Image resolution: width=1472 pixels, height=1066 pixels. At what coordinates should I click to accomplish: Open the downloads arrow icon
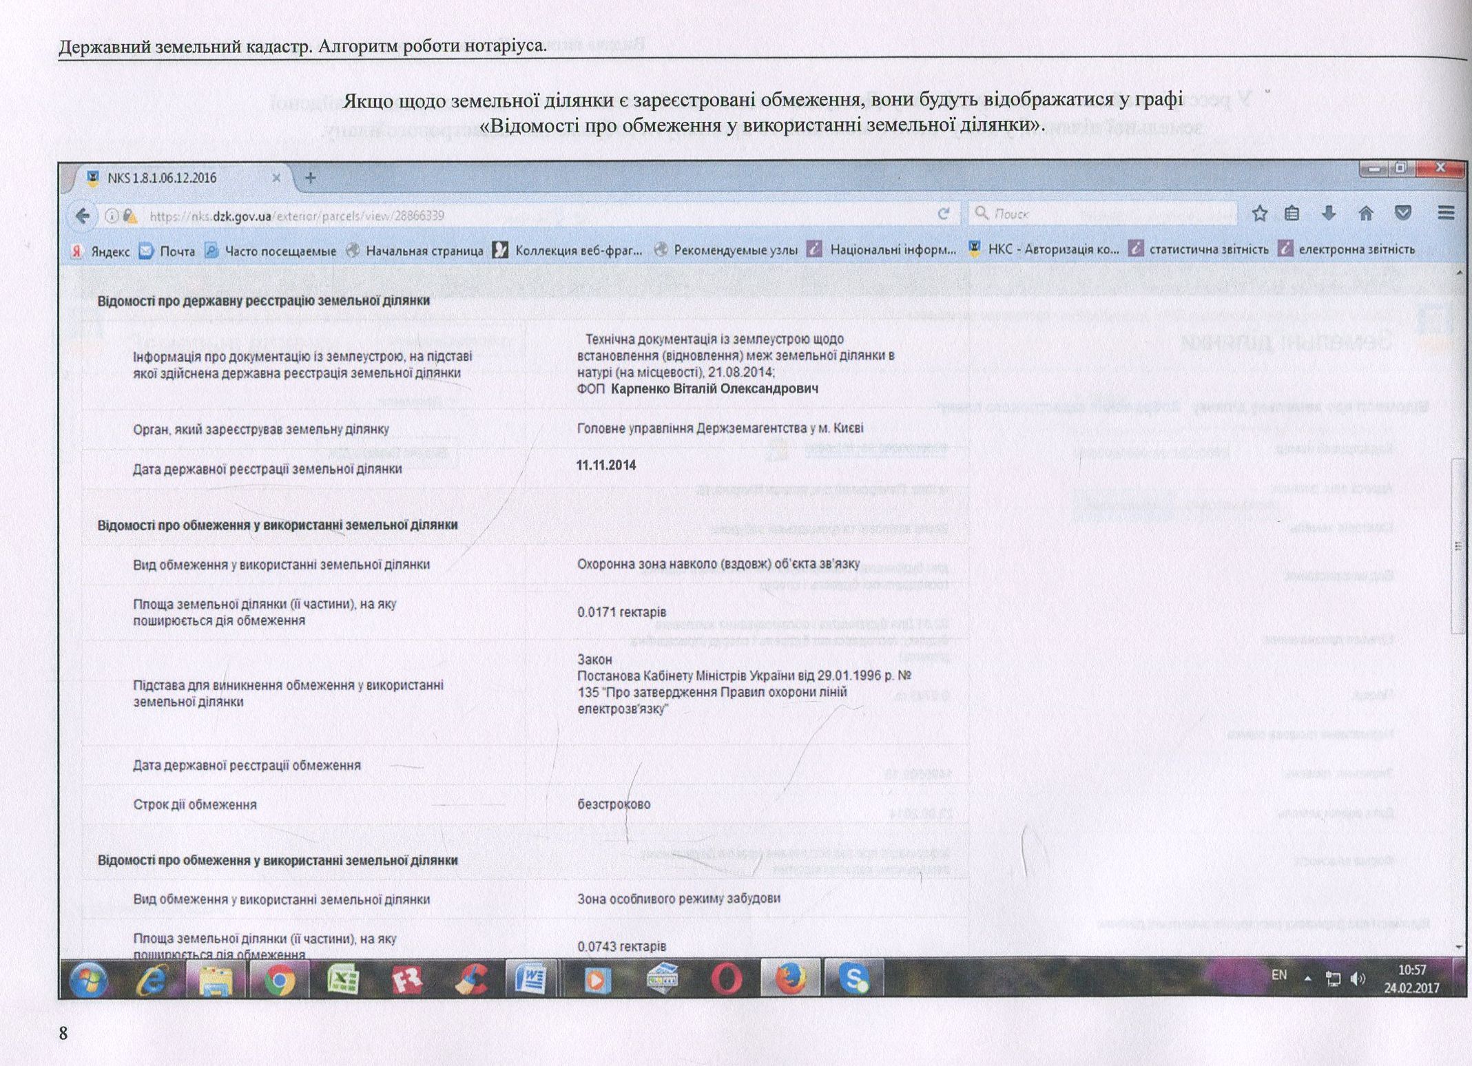click(x=1329, y=213)
